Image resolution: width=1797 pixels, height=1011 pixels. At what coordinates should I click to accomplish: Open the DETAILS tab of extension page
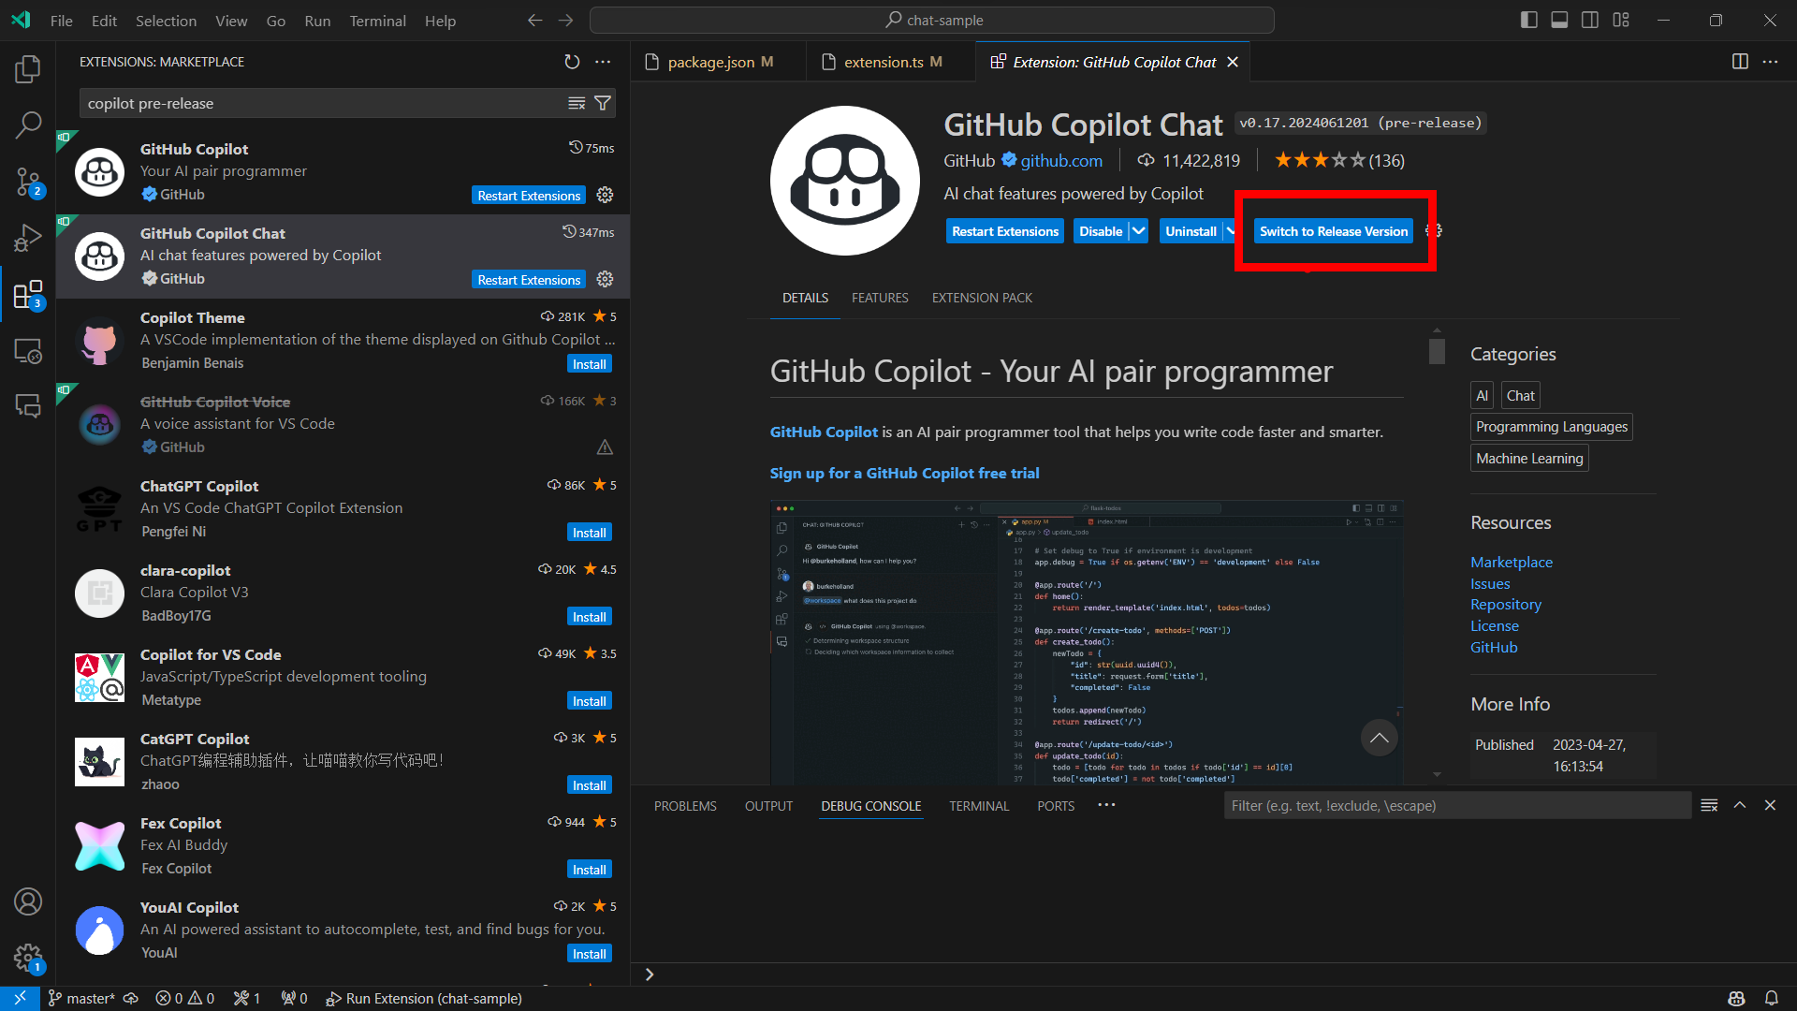[805, 298]
